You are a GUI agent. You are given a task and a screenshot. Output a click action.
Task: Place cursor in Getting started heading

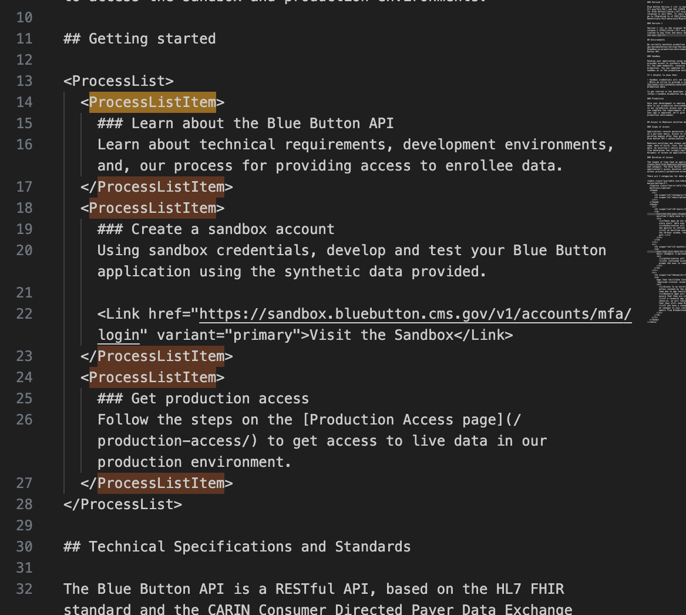[152, 39]
